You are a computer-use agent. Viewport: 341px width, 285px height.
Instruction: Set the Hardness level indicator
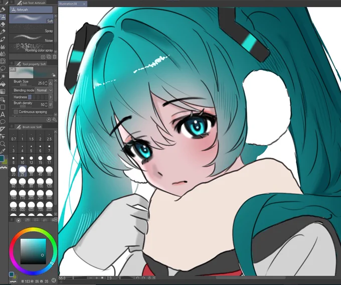tap(38, 97)
